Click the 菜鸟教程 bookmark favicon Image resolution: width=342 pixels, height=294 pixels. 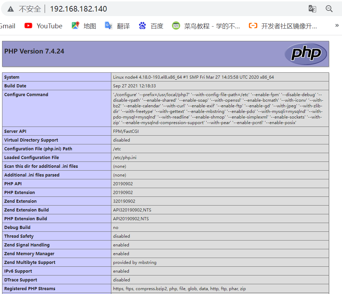(x=176, y=26)
